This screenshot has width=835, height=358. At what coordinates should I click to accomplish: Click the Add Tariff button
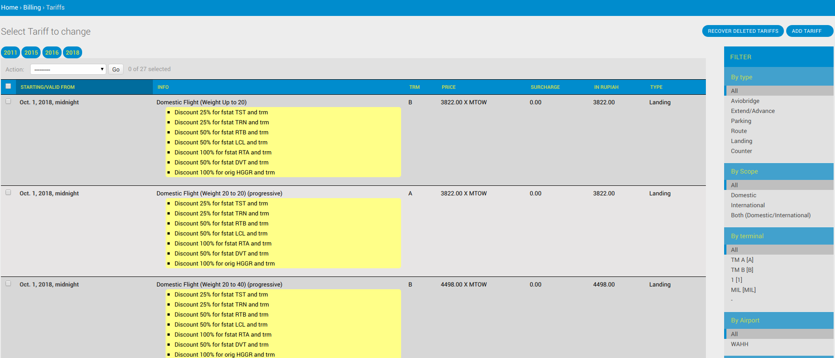coord(806,31)
